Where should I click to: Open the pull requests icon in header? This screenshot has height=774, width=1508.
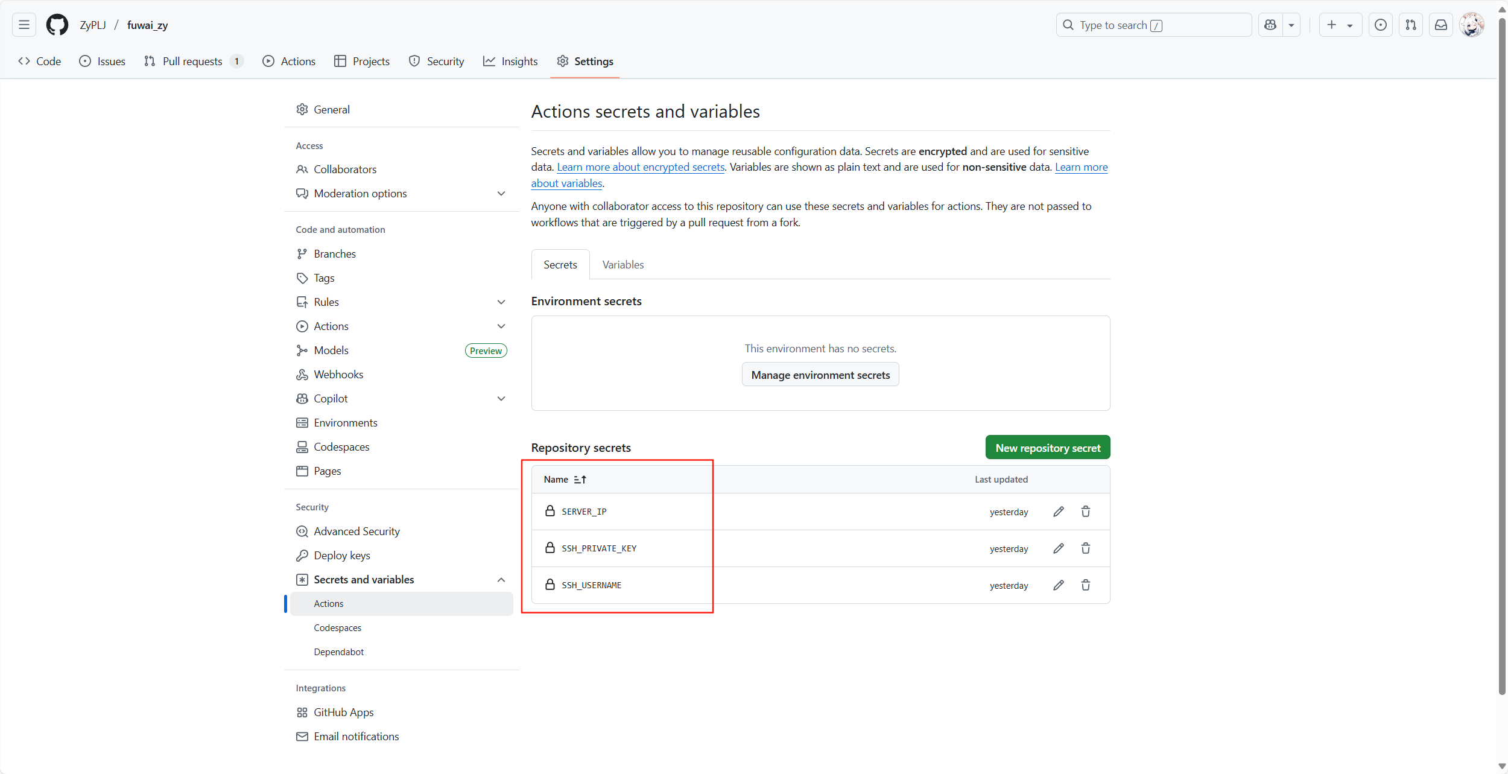[x=1410, y=25]
